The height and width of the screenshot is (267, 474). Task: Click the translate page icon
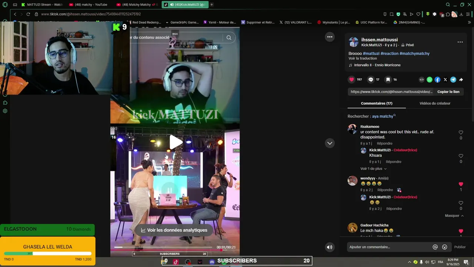(x=405, y=14)
